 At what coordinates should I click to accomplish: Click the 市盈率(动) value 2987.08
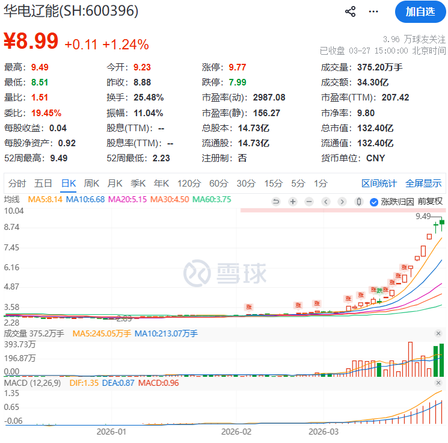point(269,98)
